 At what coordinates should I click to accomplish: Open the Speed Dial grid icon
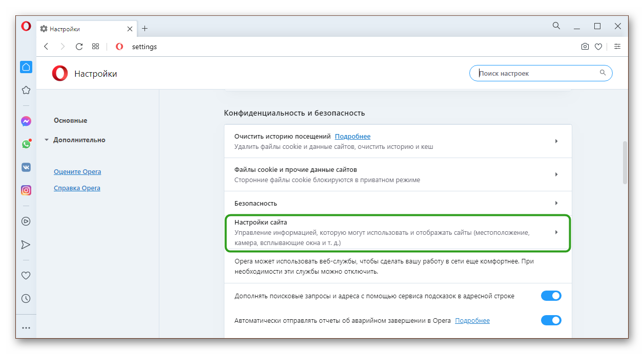pos(95,47)
